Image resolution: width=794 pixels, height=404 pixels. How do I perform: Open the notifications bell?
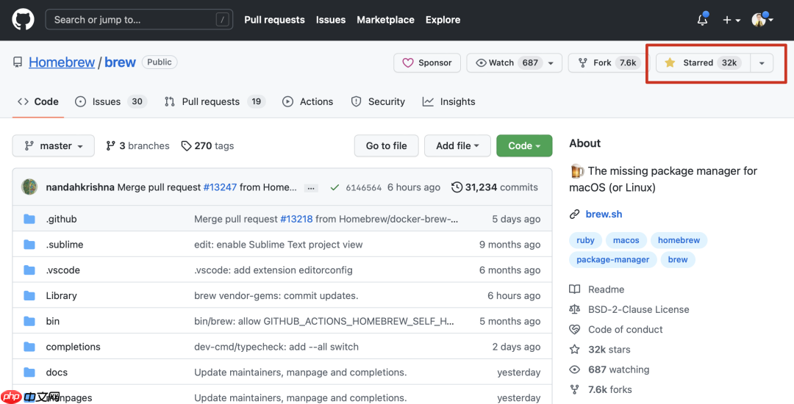(703, 20)
